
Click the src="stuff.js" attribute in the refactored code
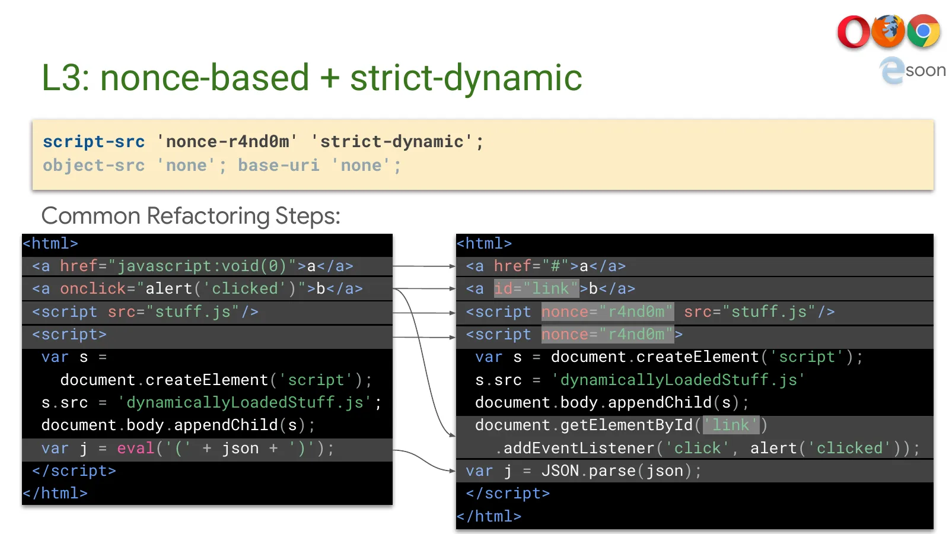click(750, 312)
